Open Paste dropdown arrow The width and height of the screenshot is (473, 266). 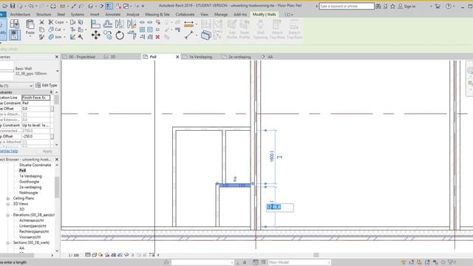tap(30, 36)
